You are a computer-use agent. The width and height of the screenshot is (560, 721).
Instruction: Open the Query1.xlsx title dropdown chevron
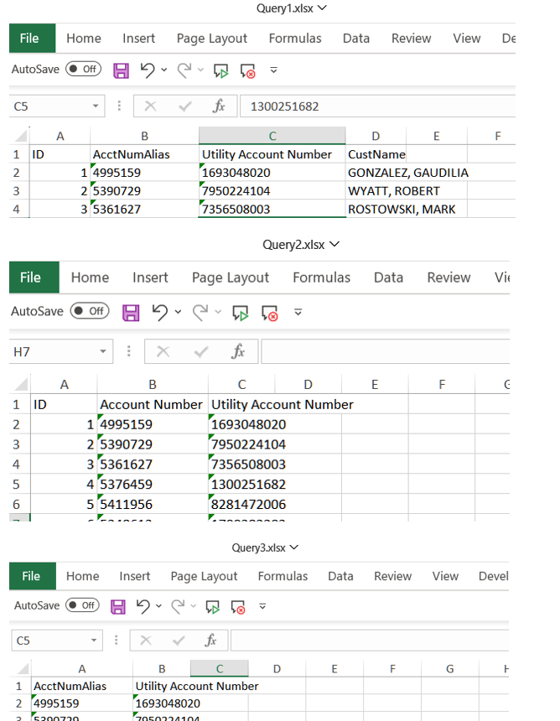click(x=322, y=8)
